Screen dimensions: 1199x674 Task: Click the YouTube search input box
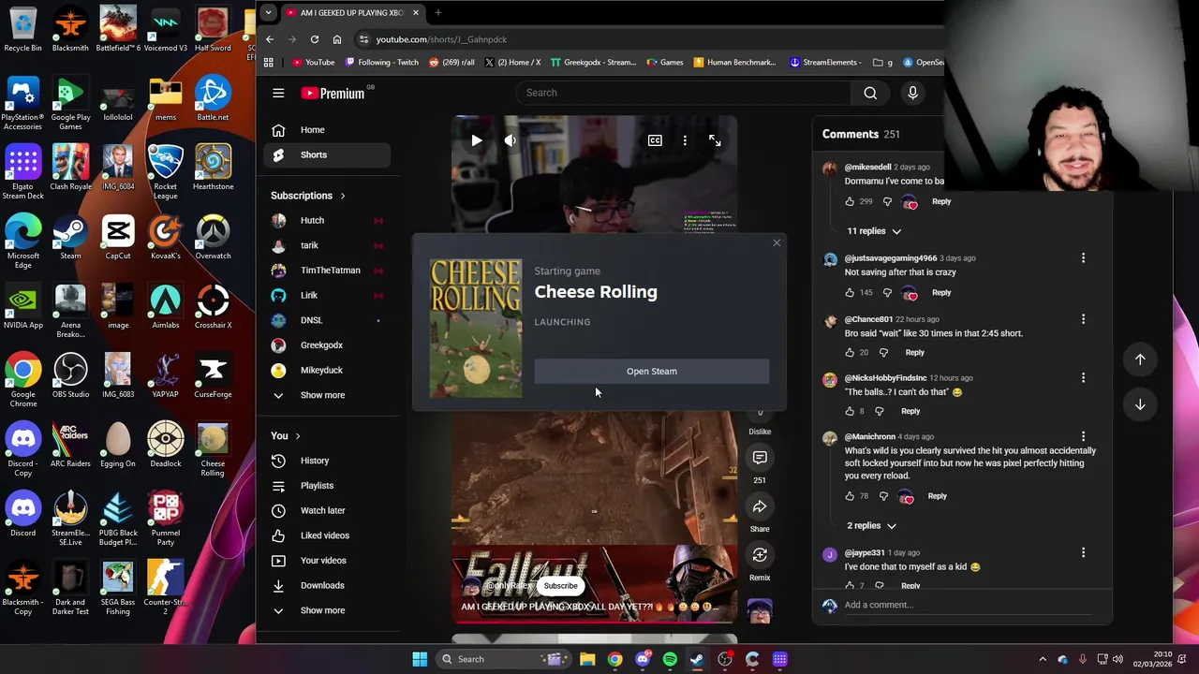(683, 93)
